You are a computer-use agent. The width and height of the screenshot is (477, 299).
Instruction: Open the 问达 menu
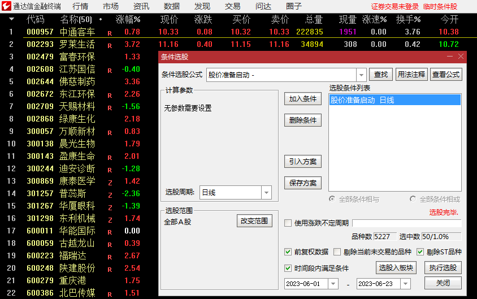(263, 6)
